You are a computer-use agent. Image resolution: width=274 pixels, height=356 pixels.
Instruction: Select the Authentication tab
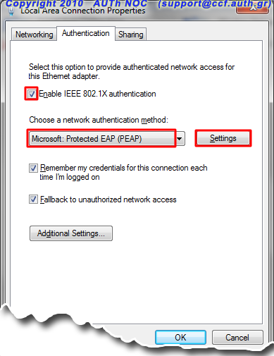tap(86, 33)
